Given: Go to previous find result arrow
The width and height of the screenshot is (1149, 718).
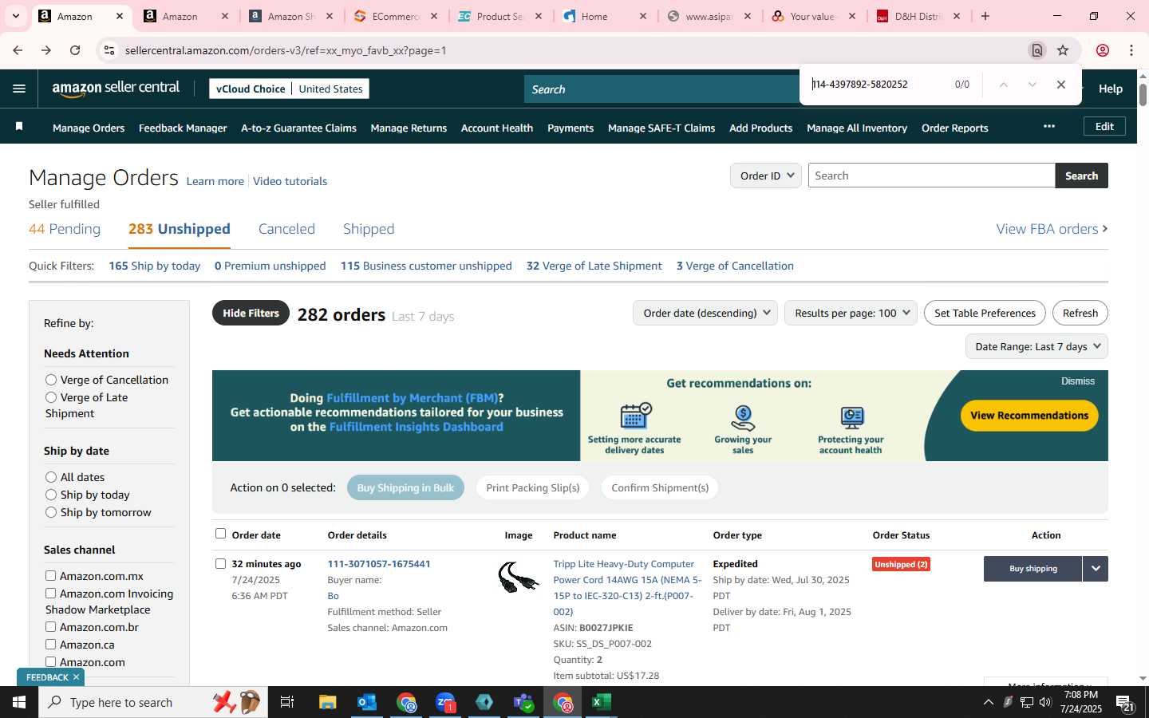Looking at the screenshot, I should pyautogui.click(x=1003, y=85).
